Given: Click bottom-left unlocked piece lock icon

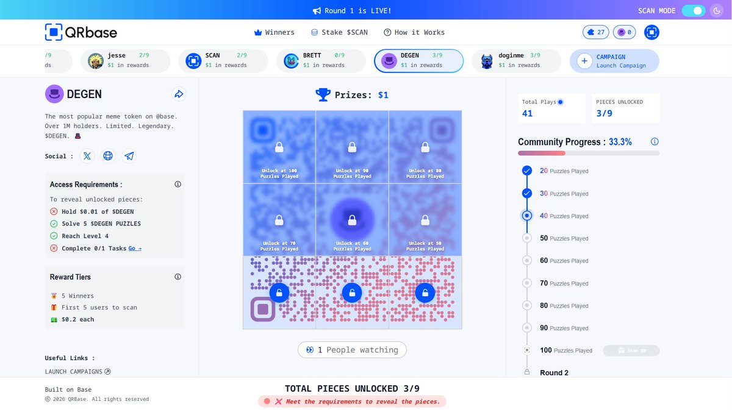Looking at the screenshot, I should point(279,293).
